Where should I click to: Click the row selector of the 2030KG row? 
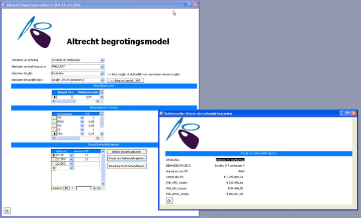click(54, 164)
